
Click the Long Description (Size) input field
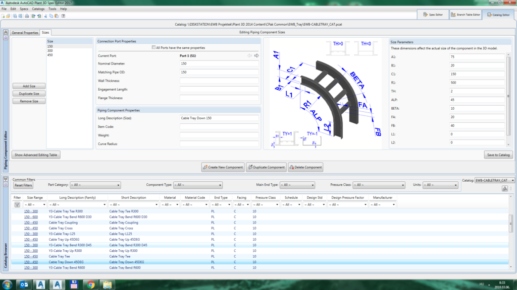click(219, 118)
